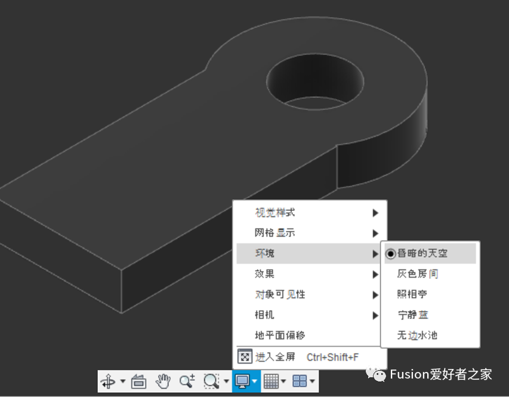The height and width of the screenshot is (397, 509).
Task: Click the fullscreen icon beside 进入全屏
Action: click(245, 357)
